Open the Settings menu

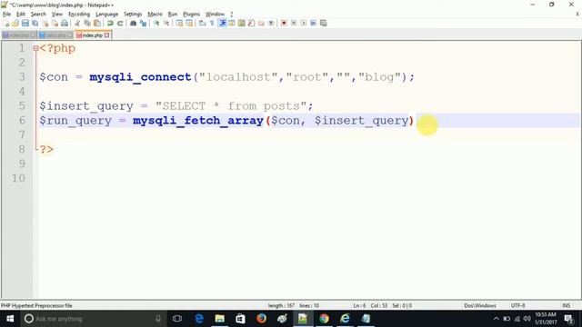pyautogui.click(x=133, y=15)
